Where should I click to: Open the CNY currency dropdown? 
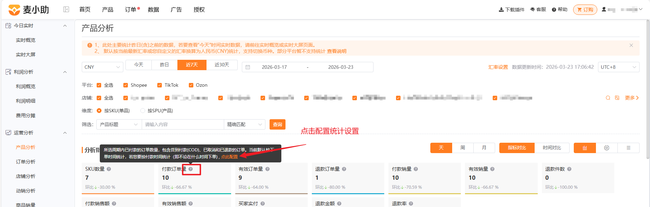point(103,67)
